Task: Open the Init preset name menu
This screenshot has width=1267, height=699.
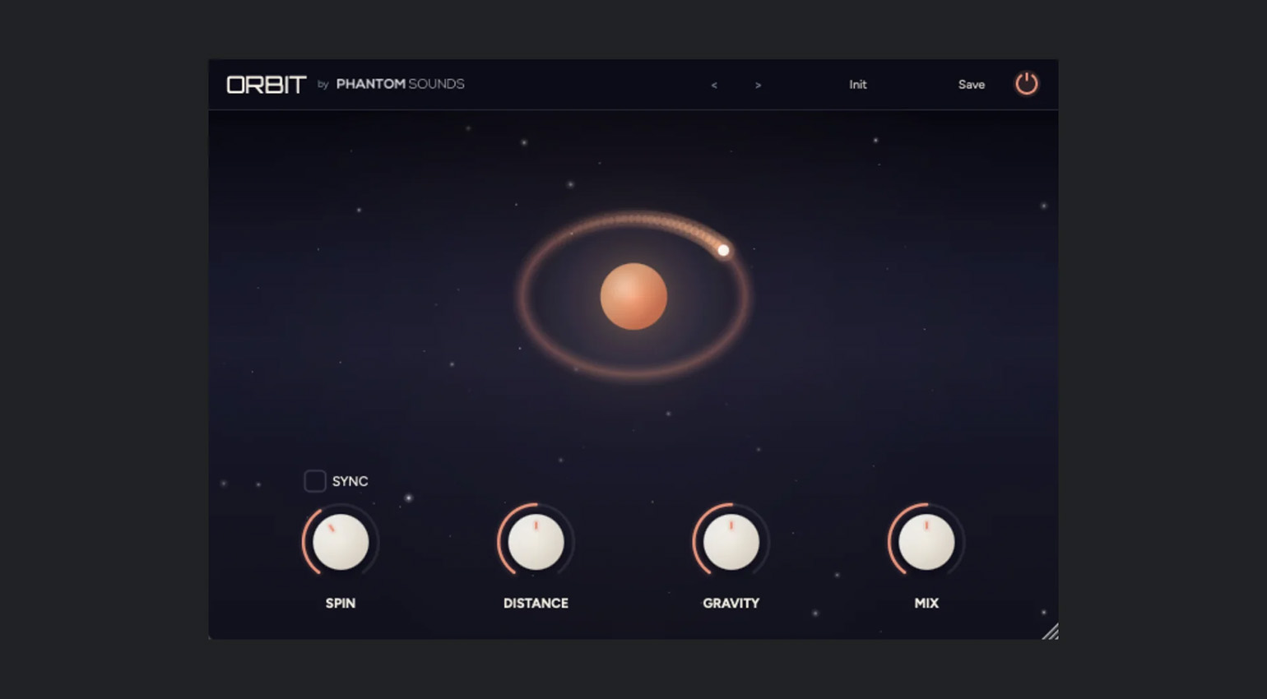Action: tap(857, 85)
